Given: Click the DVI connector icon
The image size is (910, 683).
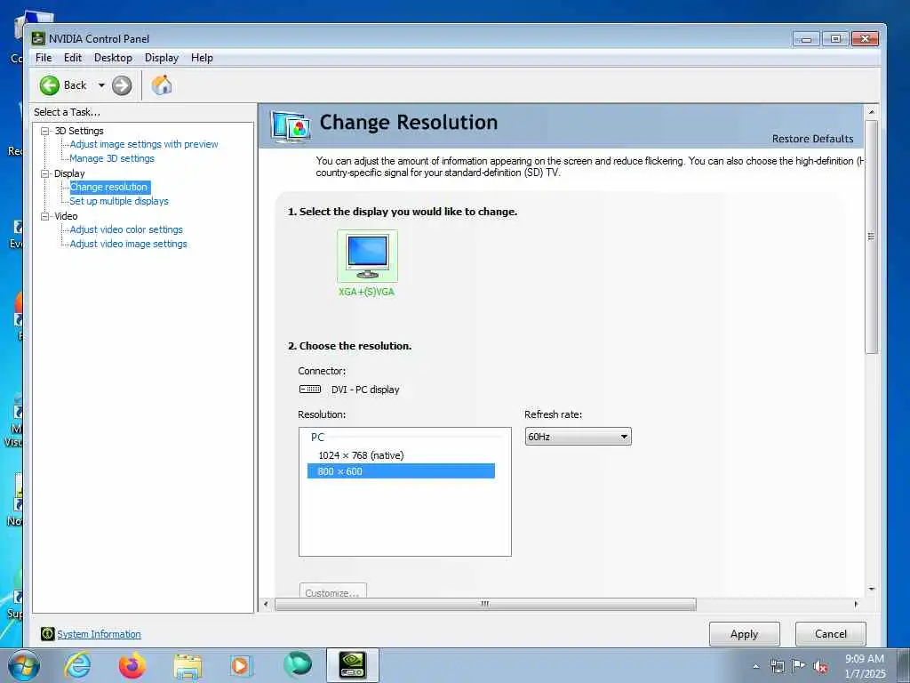Looking at the screenshot, I should 310,390.
